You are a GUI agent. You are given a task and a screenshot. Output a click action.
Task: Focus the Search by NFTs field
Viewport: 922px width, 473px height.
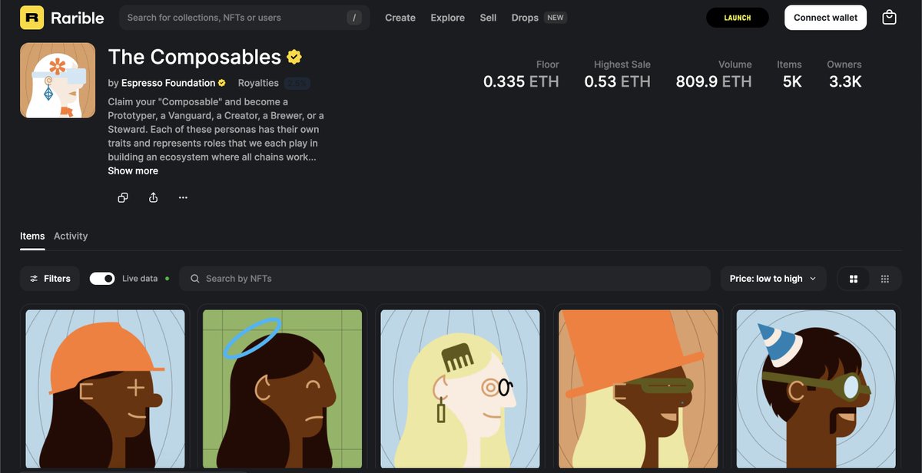444,279
